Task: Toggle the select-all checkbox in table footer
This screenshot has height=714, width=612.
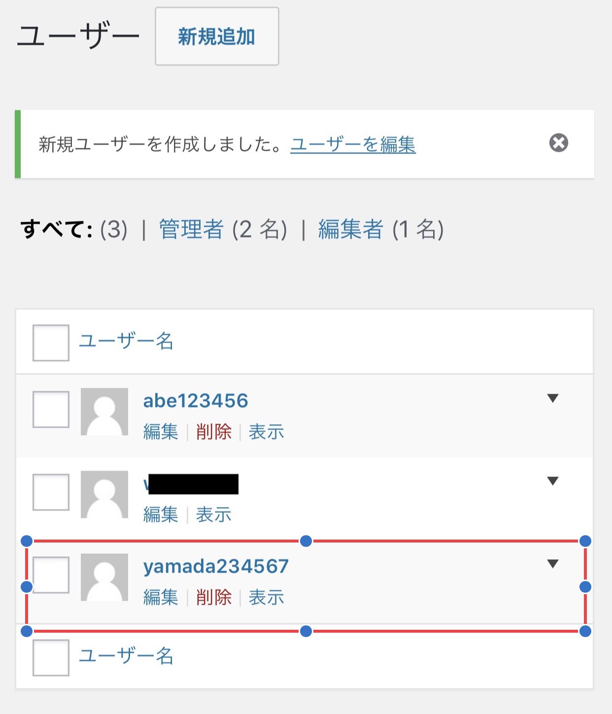Action: pos(51,658)
